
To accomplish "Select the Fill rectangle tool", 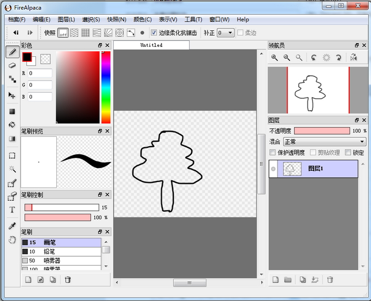I will [12, 111].
